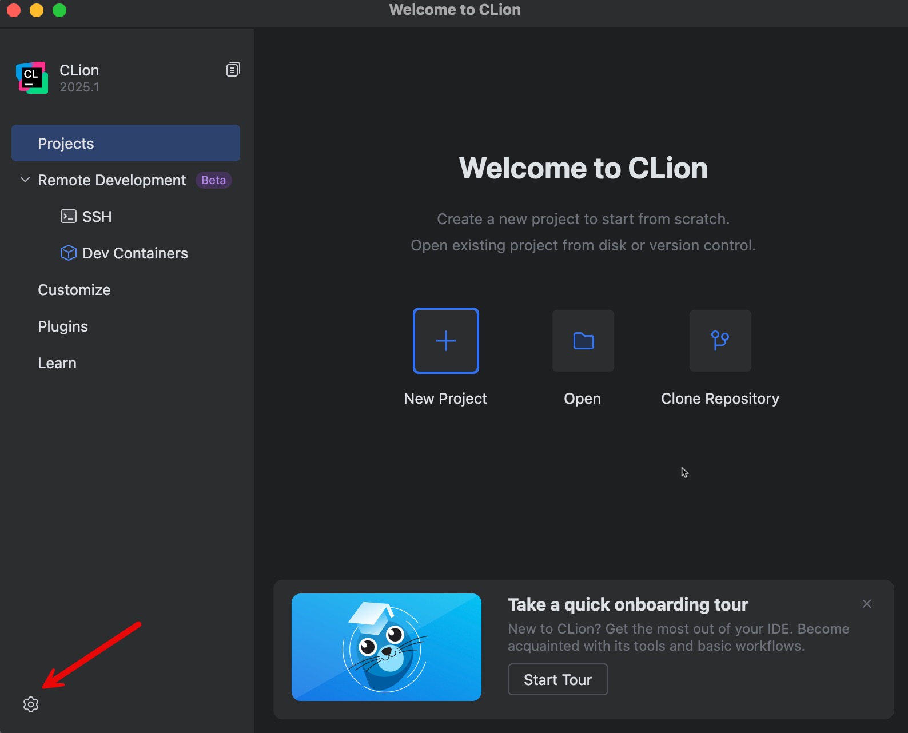This screenshot has width=908, height=733.
Task: Click the notes icon beside CLion title
Action: tap(233, 70)
